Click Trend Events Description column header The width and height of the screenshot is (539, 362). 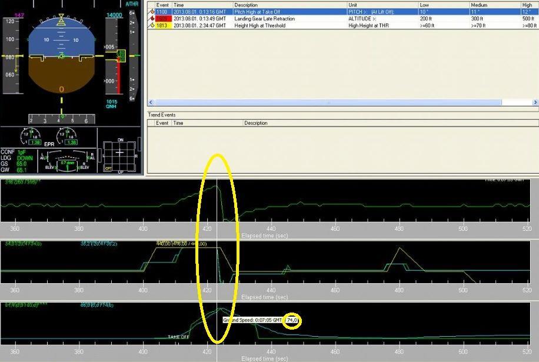(391, 123)
